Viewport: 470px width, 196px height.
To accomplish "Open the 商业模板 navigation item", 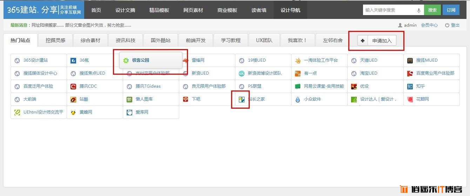I will [227, 10].
